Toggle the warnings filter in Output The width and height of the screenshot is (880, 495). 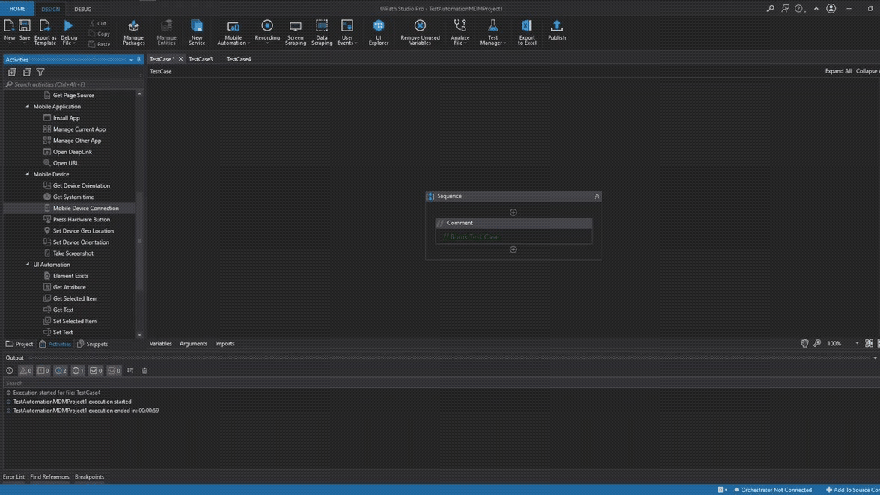(25, 371)
